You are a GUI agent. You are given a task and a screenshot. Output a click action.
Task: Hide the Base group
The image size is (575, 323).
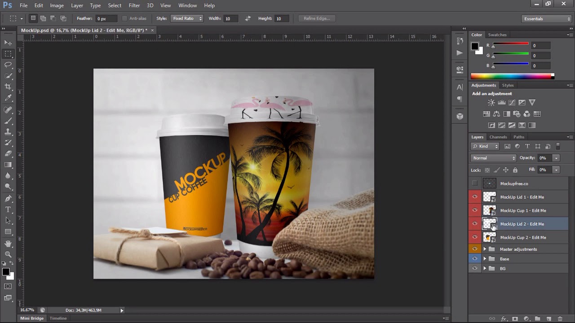475,259
